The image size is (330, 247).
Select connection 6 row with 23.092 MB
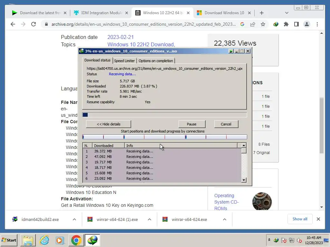tap(162, 178)
